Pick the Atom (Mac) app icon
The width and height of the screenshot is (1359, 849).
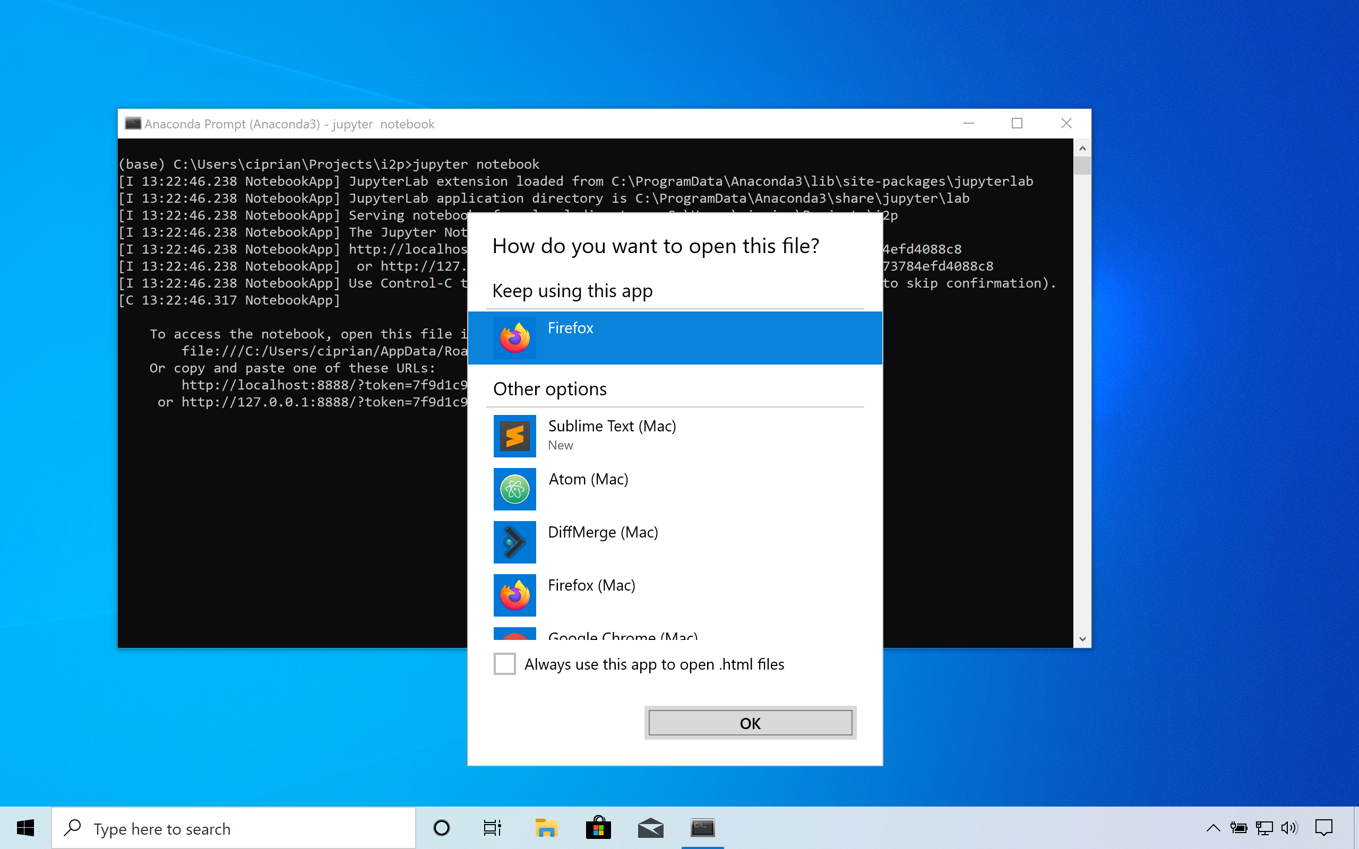514,489
